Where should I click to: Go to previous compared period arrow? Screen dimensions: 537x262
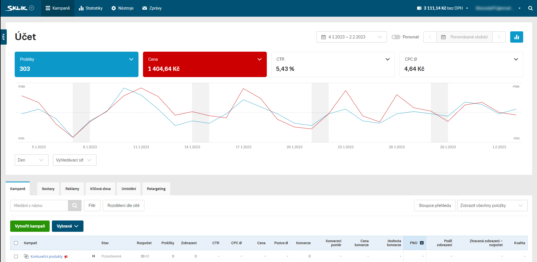(430, 37)
